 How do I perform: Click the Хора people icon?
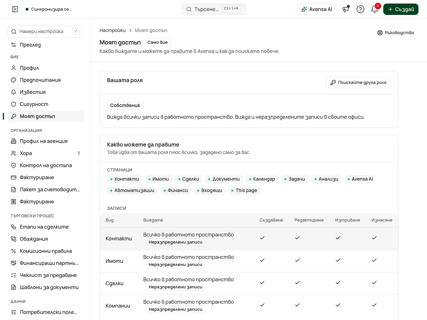14,153
